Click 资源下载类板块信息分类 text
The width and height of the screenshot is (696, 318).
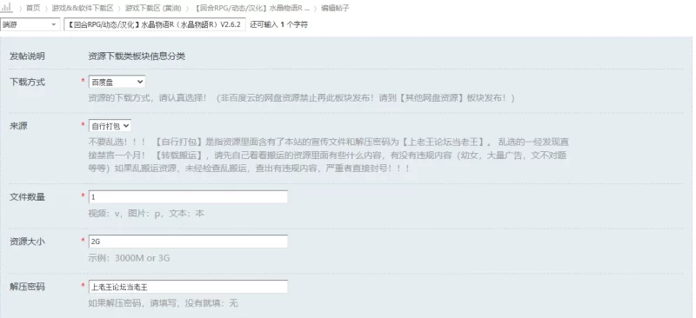click(137, 56)
